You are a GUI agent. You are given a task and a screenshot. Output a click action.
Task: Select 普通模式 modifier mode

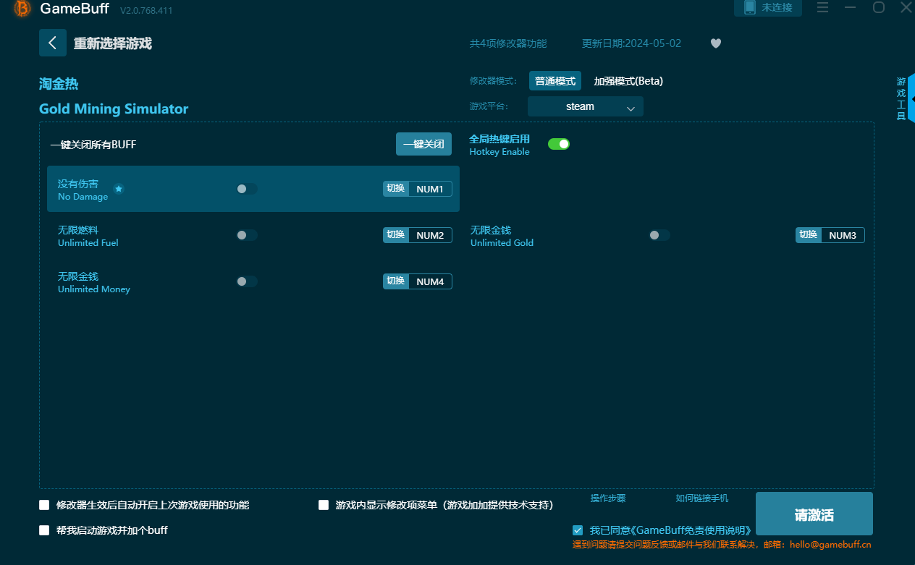(x=555, y=81)
